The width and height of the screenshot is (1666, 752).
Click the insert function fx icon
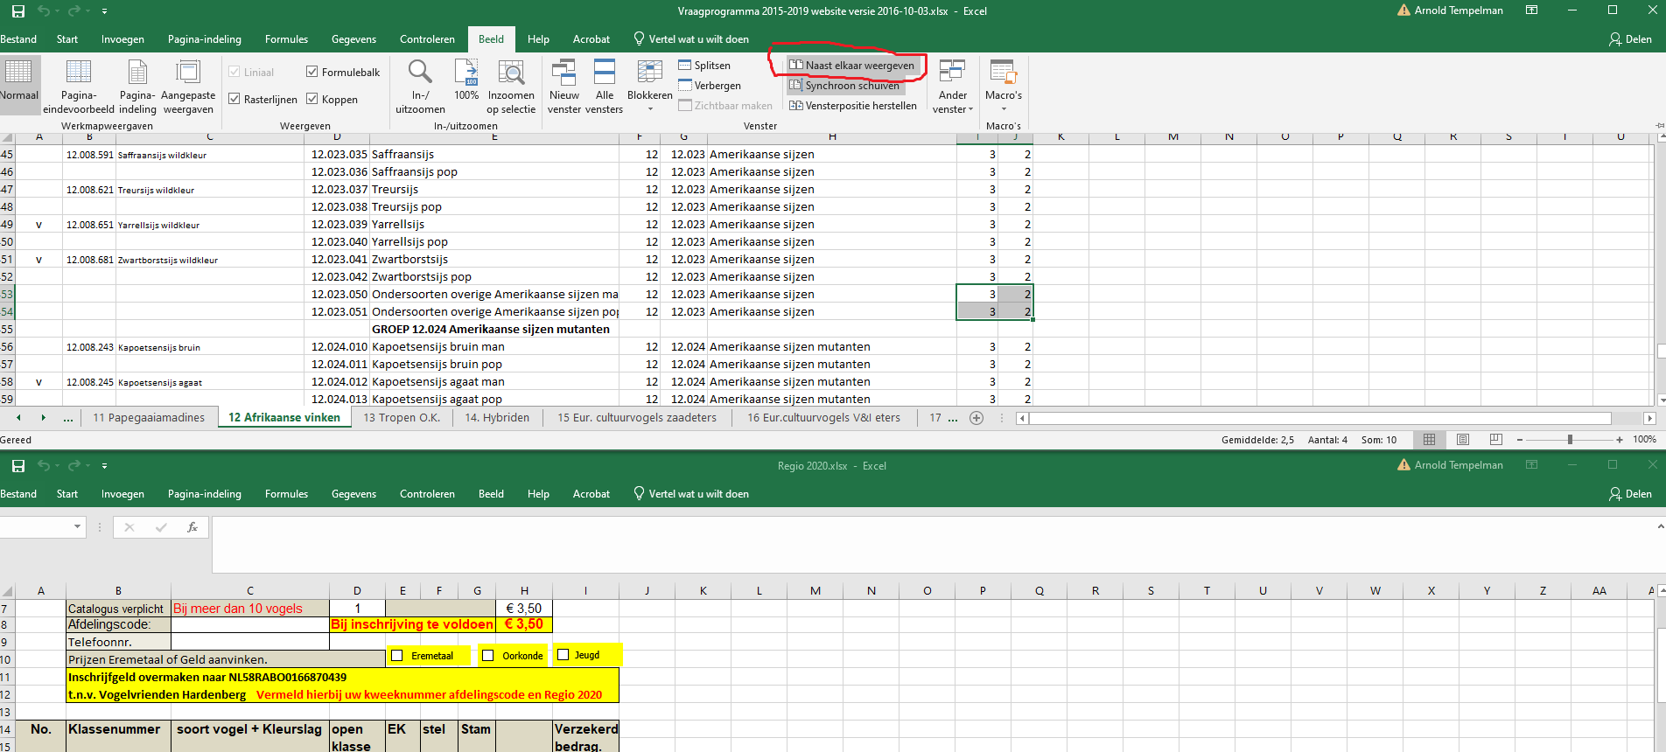pos(192,527)
